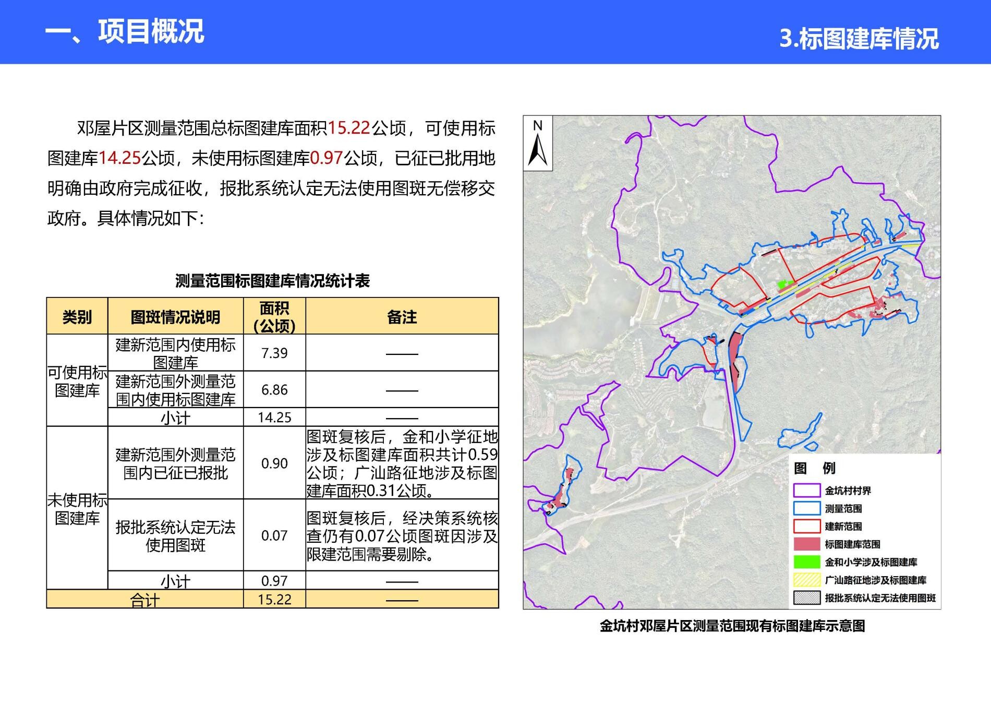Select the 6.86 area value cell
This screenshot has width=991, height=703.
click(x=274, y=390)
